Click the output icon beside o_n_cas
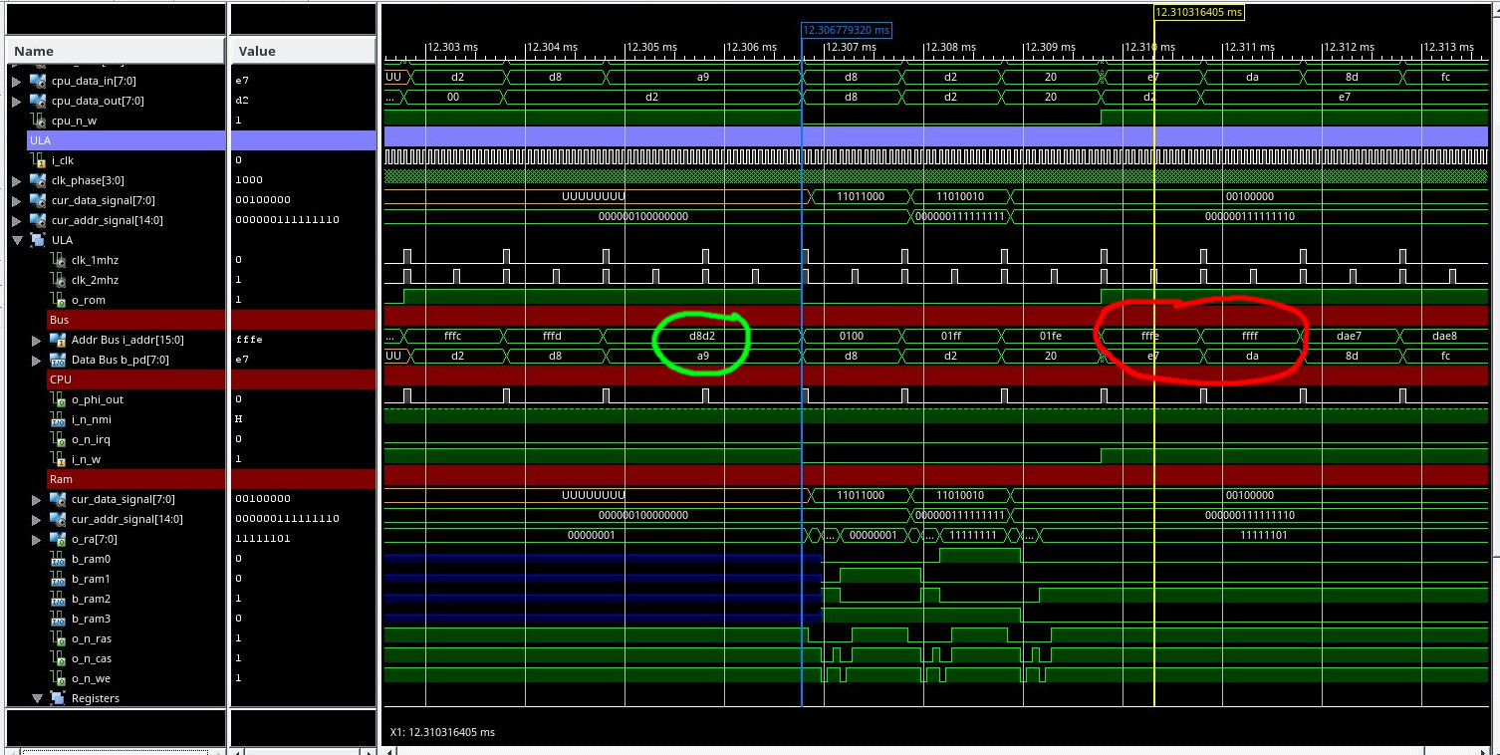1500x755 pixels. (58, 658)
